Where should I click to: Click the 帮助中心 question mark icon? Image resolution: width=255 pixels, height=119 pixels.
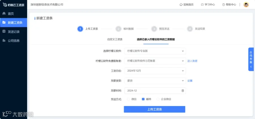click(224, 5)
